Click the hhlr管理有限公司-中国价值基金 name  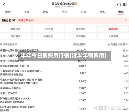click(x=17, y=109)
